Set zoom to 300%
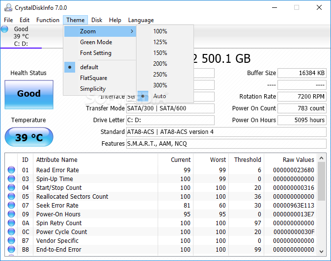Screen dimensions: 331x261 (165, 85)
